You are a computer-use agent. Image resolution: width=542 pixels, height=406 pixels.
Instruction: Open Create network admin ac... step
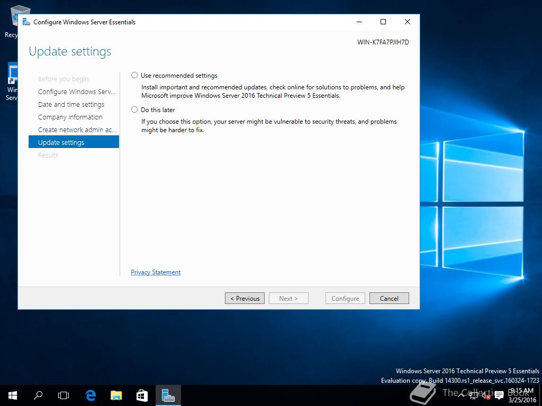pyautogui.click(x=77, y=130)
